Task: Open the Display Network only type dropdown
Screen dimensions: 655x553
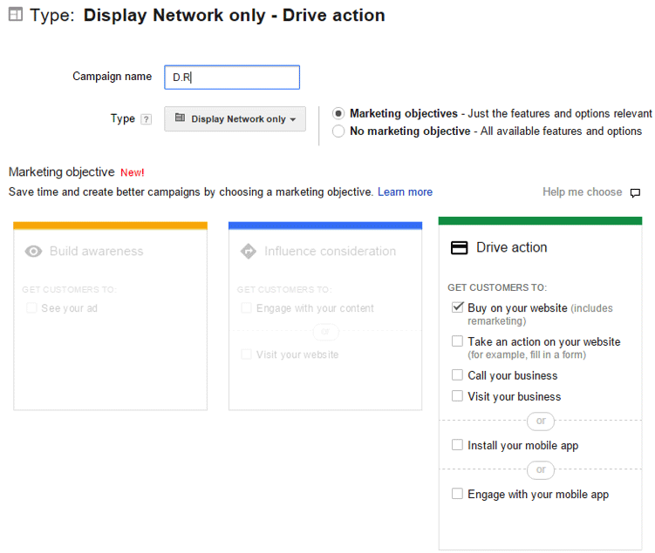Action: pyautogui.click(x=235, y=119)
